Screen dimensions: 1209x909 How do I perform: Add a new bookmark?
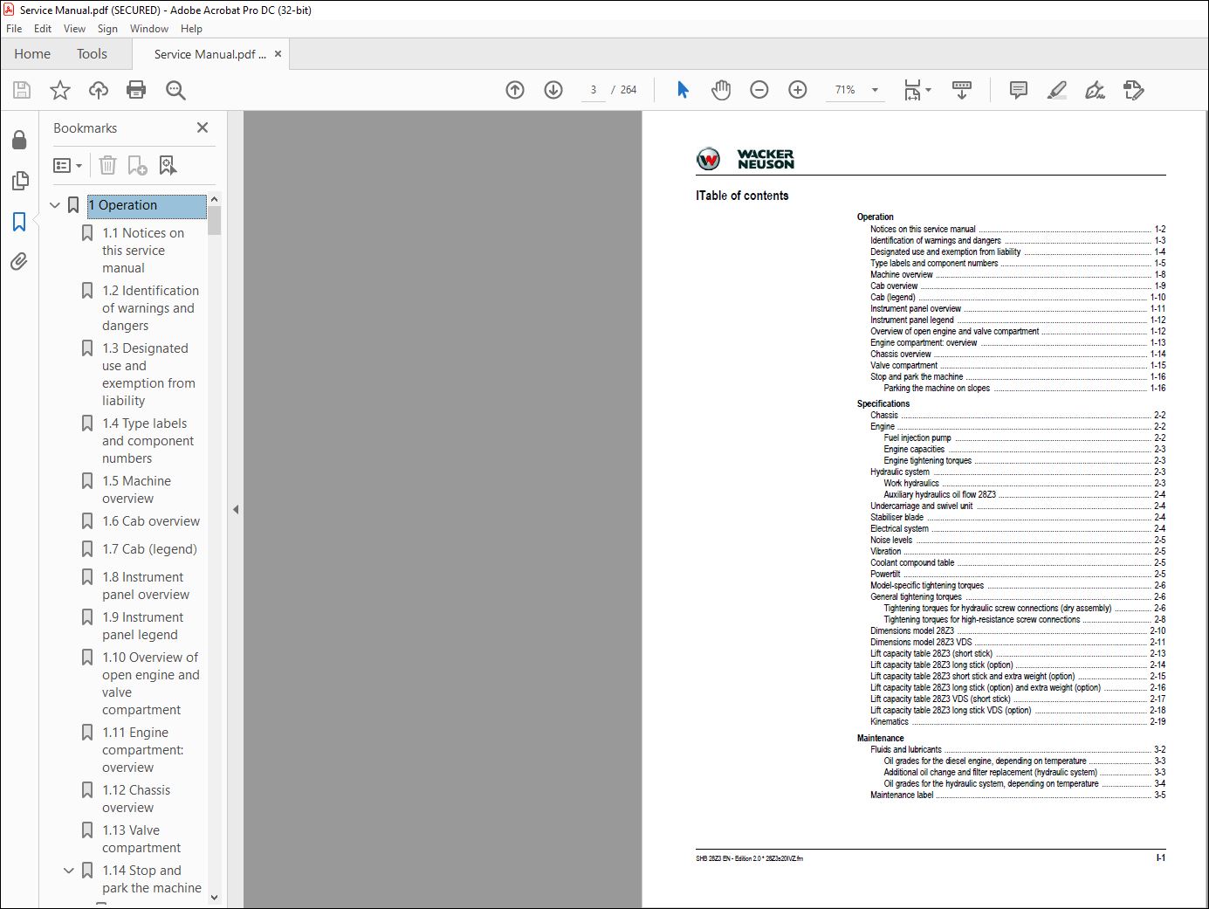pyautogui.click(x=137, y=165)
